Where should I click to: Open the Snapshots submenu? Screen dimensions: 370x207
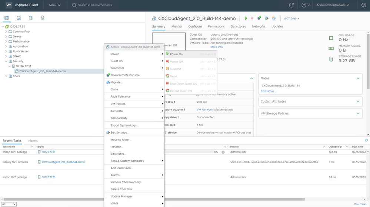click(x=134, y=68)
